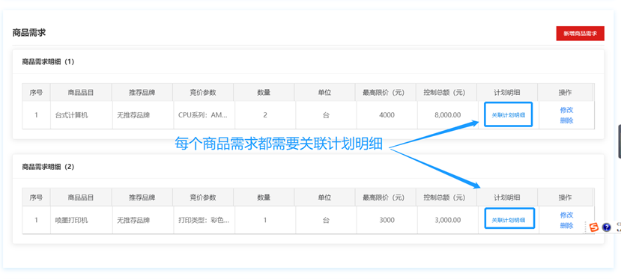Click the 商品需求明细（2） heading

point(48,167)
